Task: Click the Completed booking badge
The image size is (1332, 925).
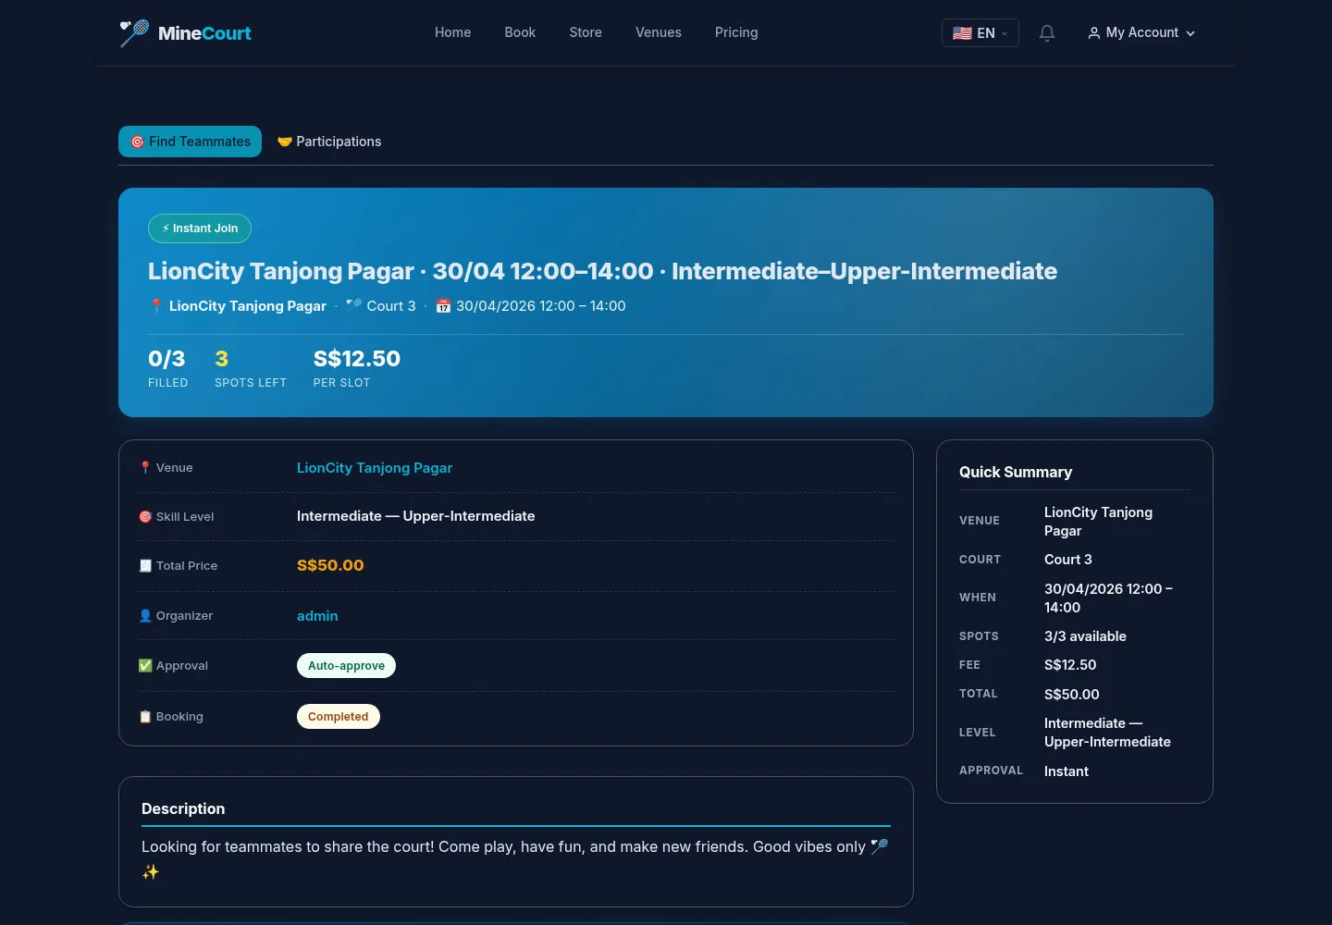Action: pos(339,717)
